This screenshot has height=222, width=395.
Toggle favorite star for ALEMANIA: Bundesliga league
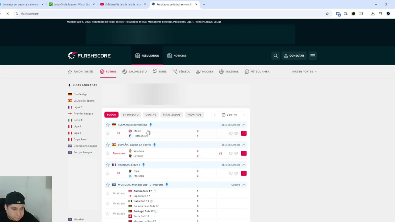(x=108, y=125)
